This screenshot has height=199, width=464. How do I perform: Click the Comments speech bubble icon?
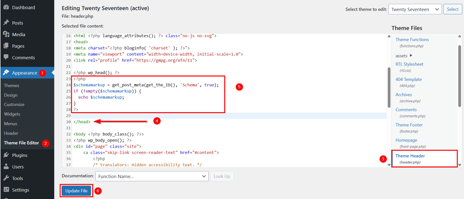pos(6,57)
